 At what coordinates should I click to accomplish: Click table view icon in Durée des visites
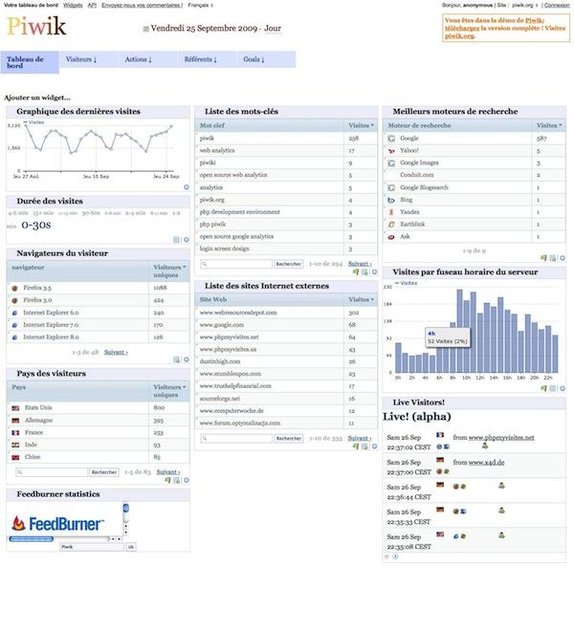point(176,240)
